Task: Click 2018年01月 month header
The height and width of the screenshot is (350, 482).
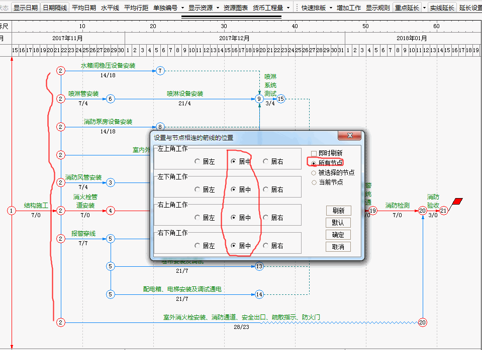Action: click(x=412, y=38)
